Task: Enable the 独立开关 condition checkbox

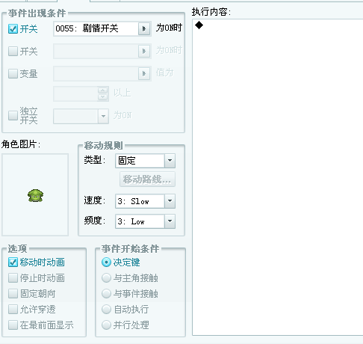Action: 13,115
